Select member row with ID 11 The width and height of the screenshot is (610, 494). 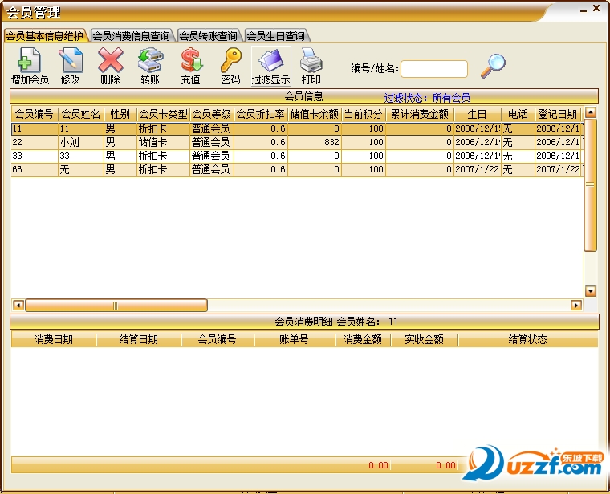(x=297, y=128)
